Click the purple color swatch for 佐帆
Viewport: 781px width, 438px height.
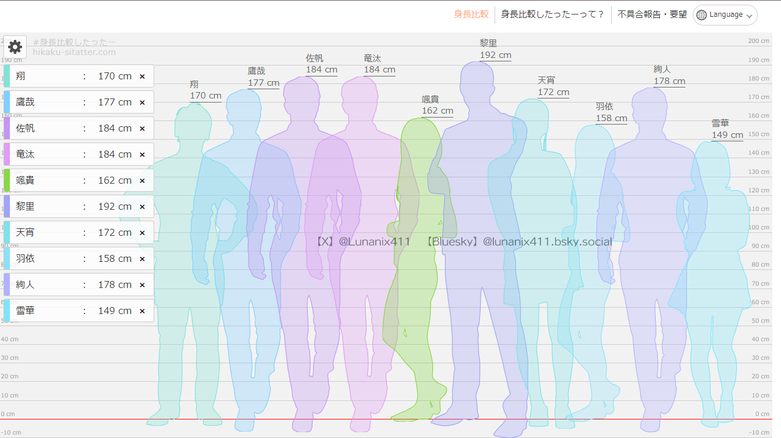click(x=7, y=128)
